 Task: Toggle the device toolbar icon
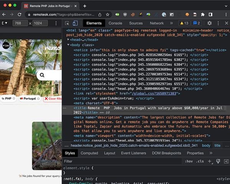point(76,23)
